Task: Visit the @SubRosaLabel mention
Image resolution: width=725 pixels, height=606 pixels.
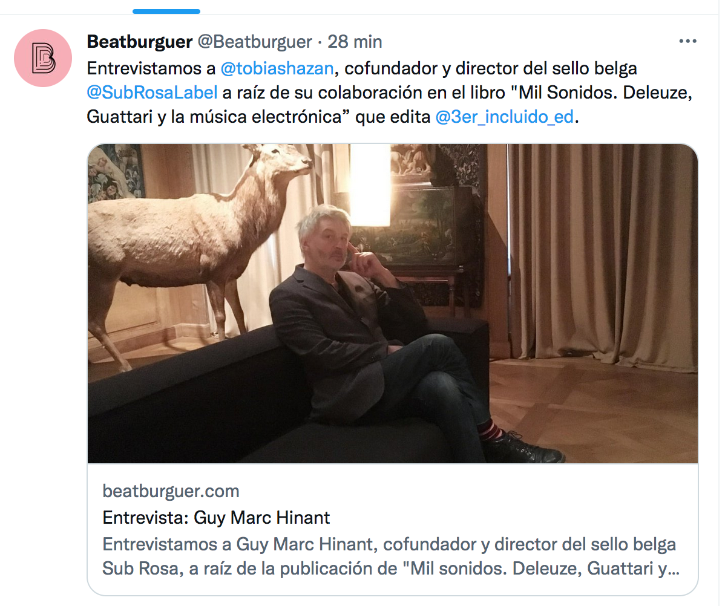Action: click(152, 93)
